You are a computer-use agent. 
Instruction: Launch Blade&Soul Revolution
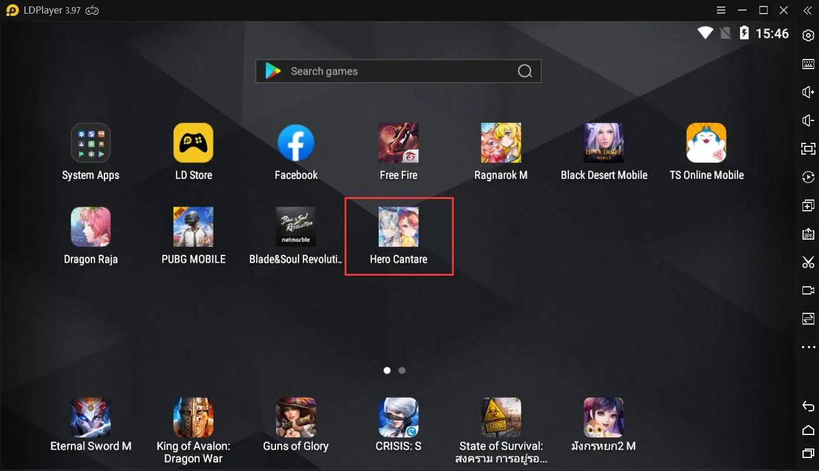click(296, 227)
